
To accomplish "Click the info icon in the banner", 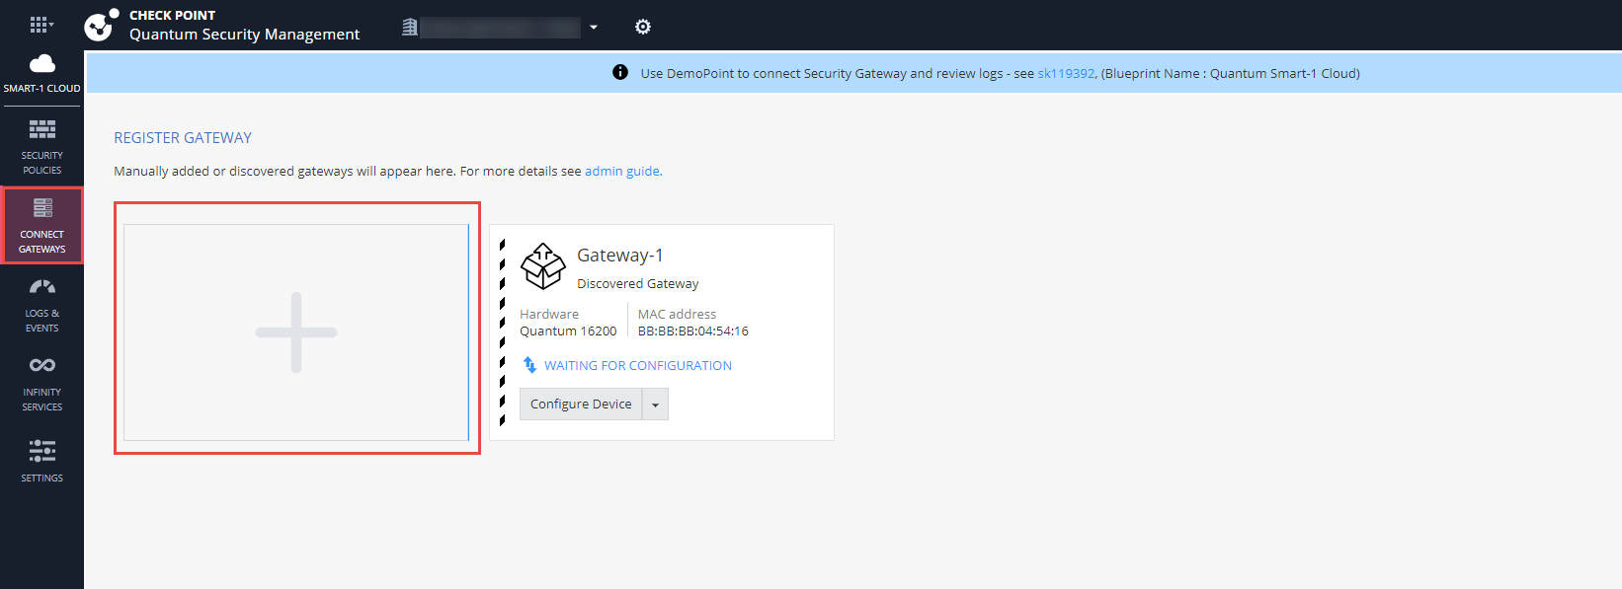I will pos(620,72).
